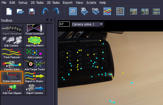Select the Camera Solve tool

pyautogui.click(x=12, y=65)
